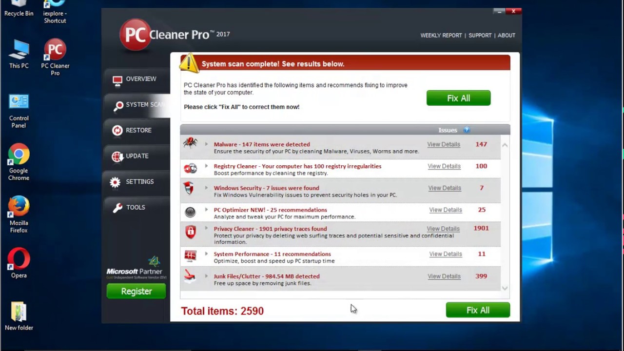
Task: View Details for Junk Files/Clutter
Action: coord(444,276)
